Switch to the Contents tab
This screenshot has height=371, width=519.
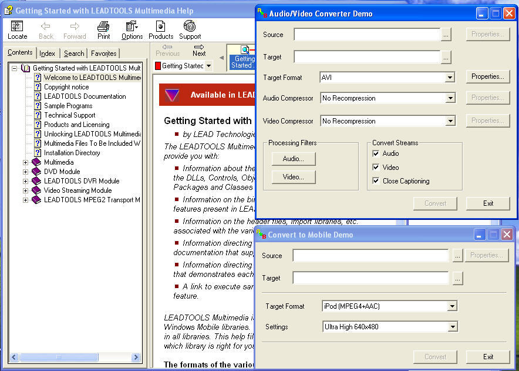pyautogui.click(x=20, y=52)
